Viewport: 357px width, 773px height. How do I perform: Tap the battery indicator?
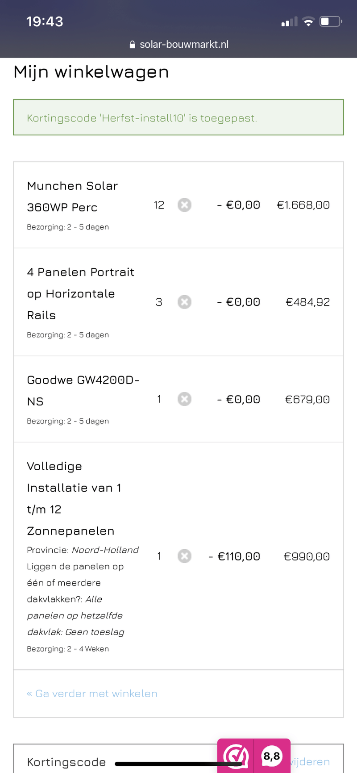(330, 21)
